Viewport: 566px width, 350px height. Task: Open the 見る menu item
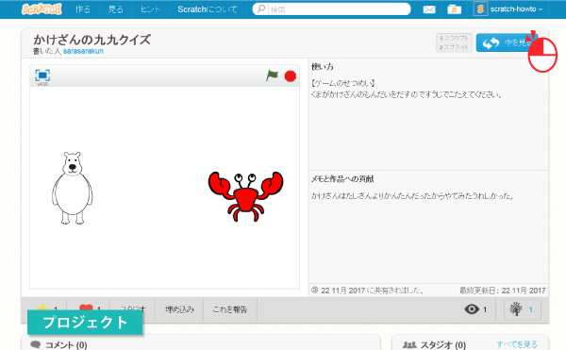pos(115,9)
